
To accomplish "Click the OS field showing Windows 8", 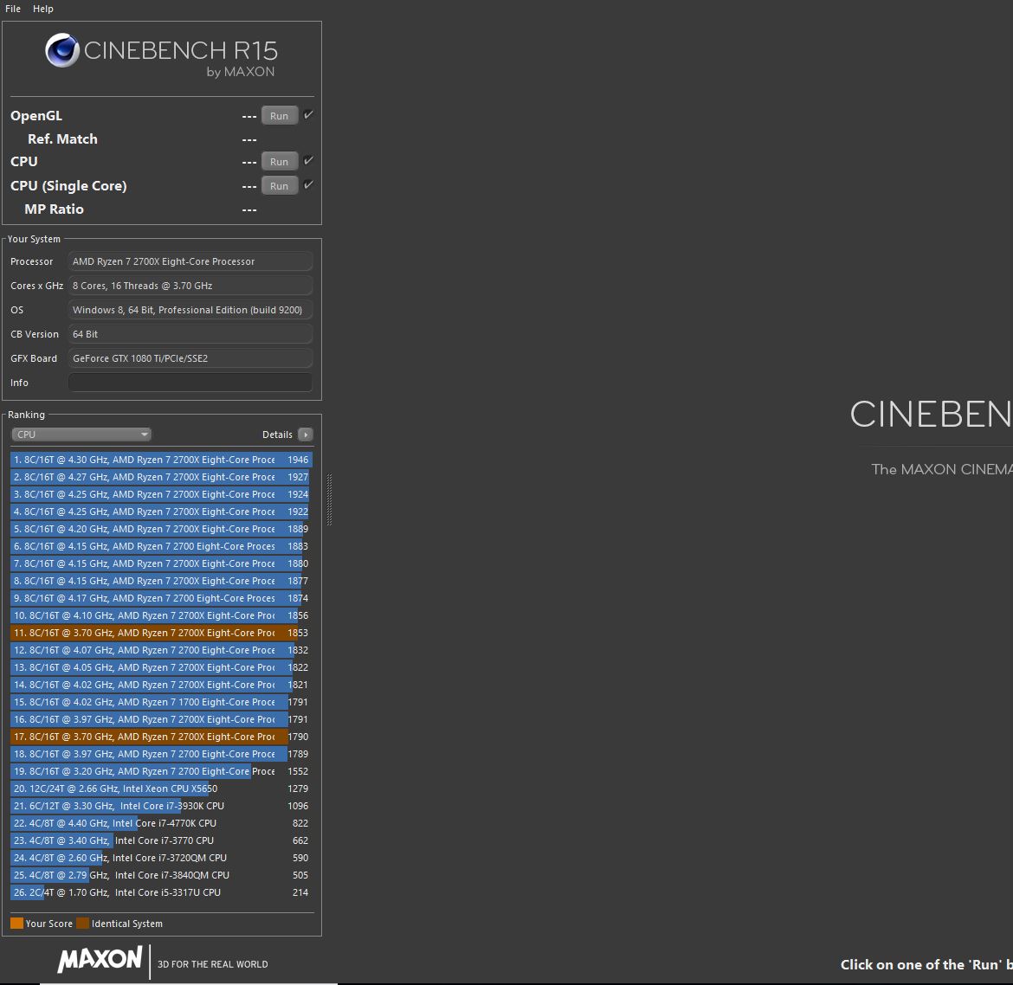I will click(190, 310).
